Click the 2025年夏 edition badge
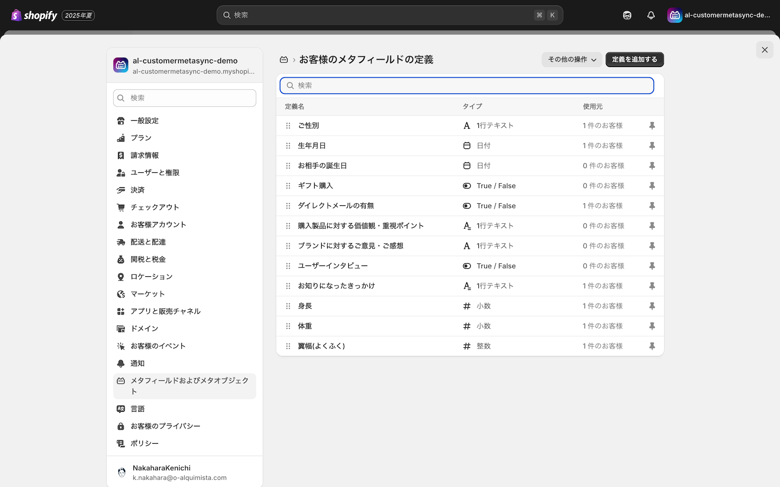 (79, 15)
